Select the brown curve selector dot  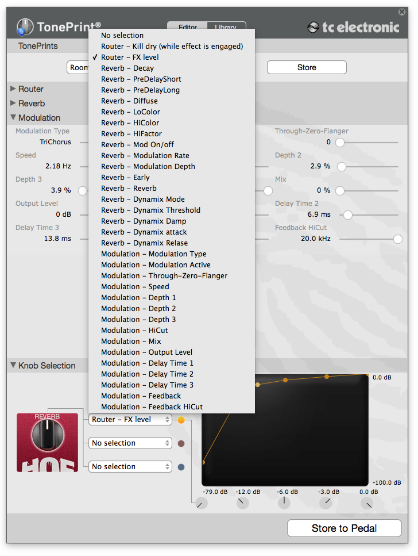(x=181, y=443)
